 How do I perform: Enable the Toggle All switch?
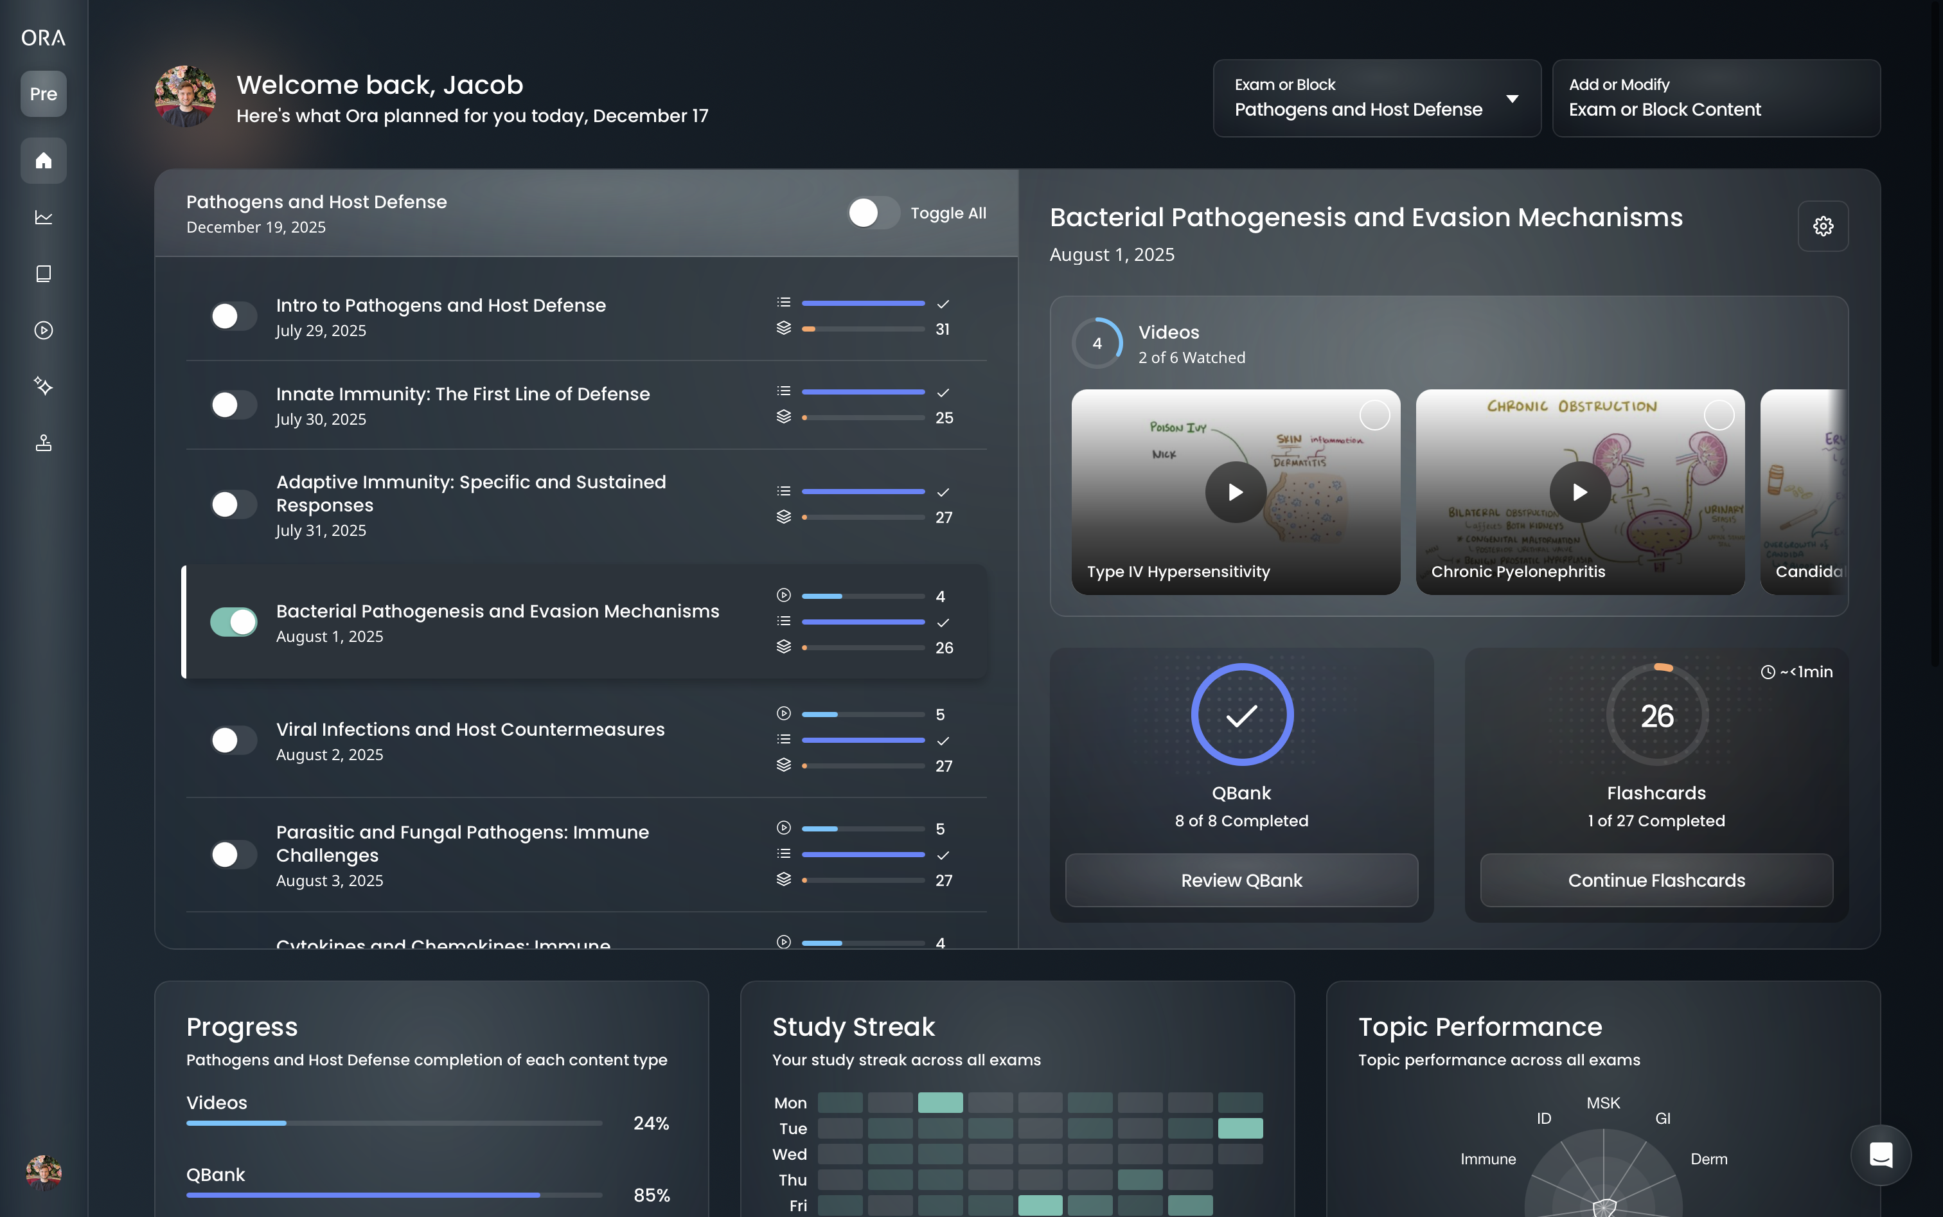pyautogui.click(x=874, y=213)
